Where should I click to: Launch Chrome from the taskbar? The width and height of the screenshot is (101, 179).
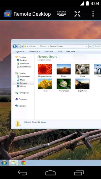click(x=23, y=163)
